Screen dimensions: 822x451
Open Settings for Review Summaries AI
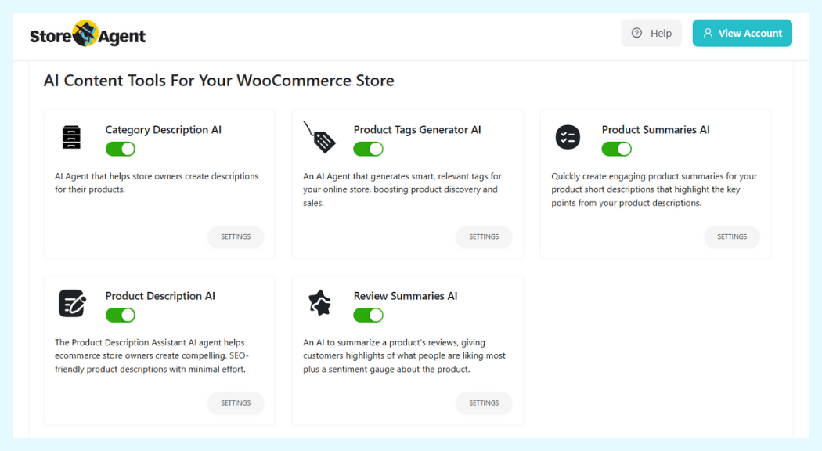[484, 402]
